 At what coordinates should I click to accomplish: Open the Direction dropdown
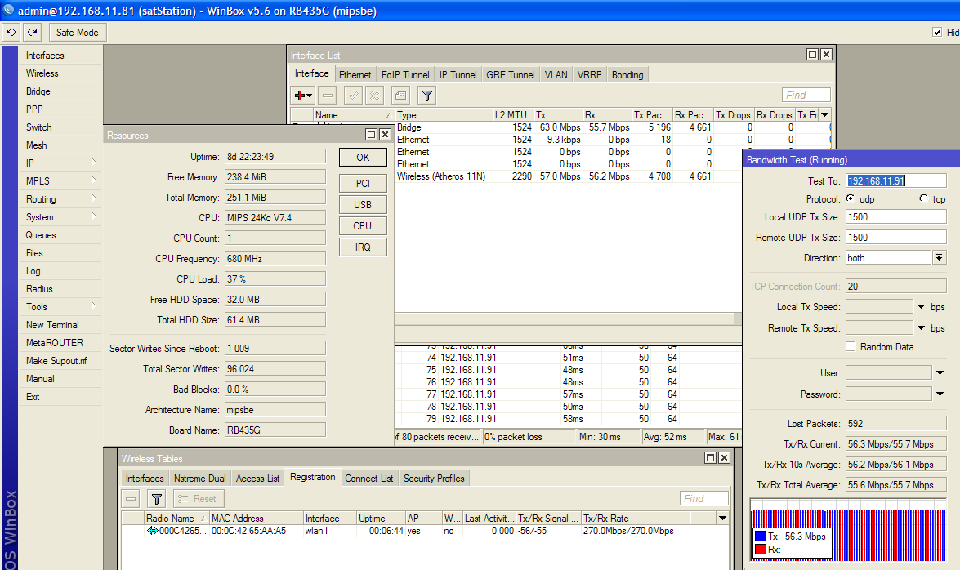(x=940, y=258)
